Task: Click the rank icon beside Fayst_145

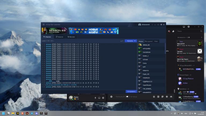Action: pos(140,74)
